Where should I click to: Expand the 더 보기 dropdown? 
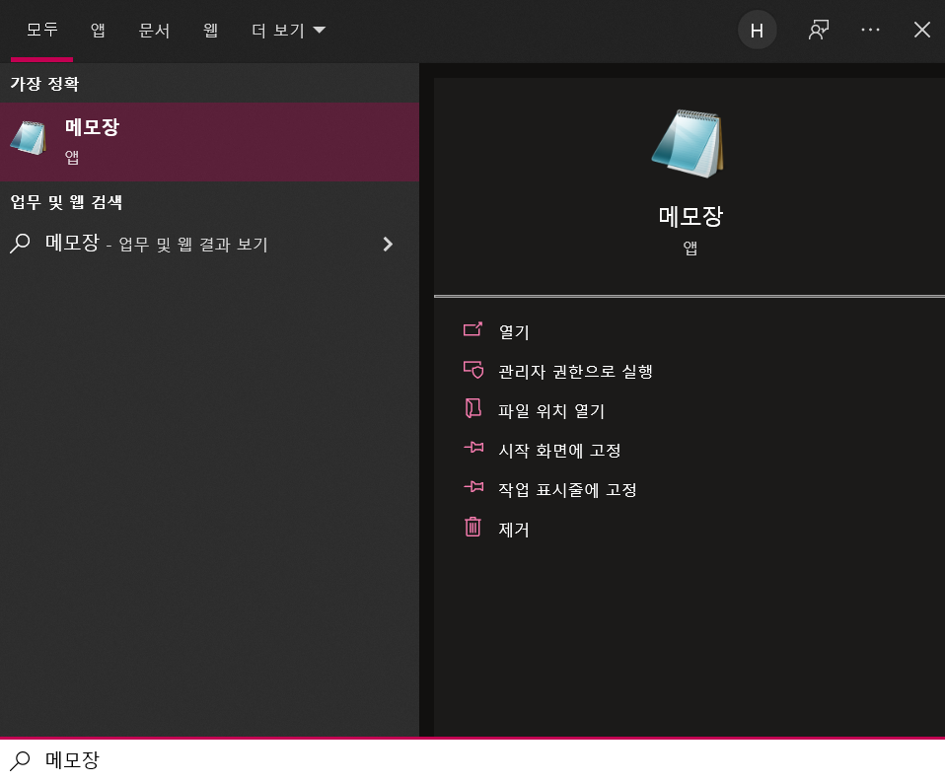288,30
